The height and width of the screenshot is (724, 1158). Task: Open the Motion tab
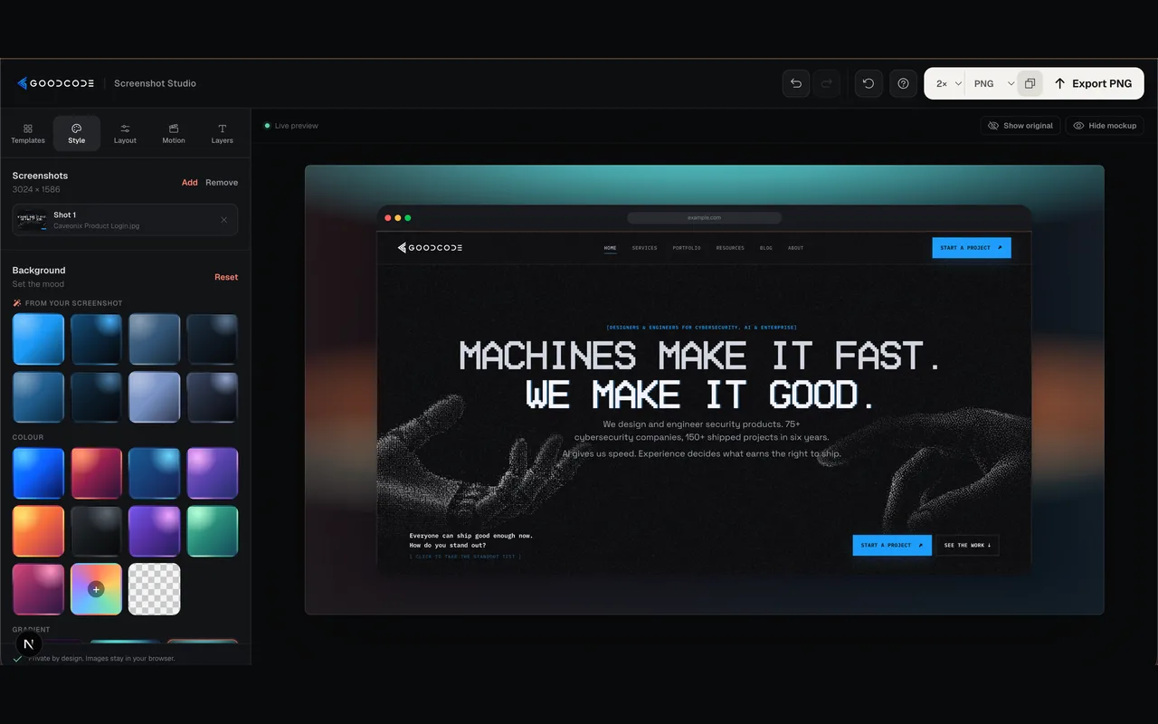coord(174,133)
